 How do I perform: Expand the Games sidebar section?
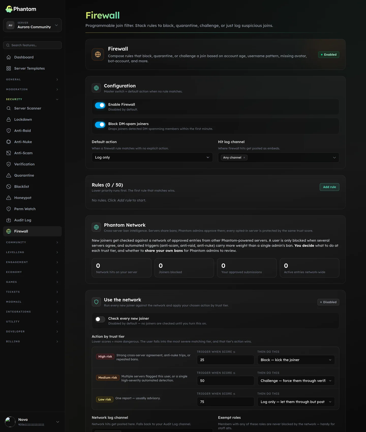point(32,282)
